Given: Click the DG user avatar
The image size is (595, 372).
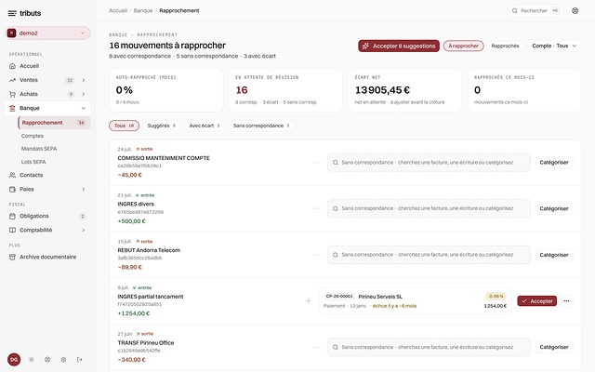Looking at the screenshot, I should (14, 360).
